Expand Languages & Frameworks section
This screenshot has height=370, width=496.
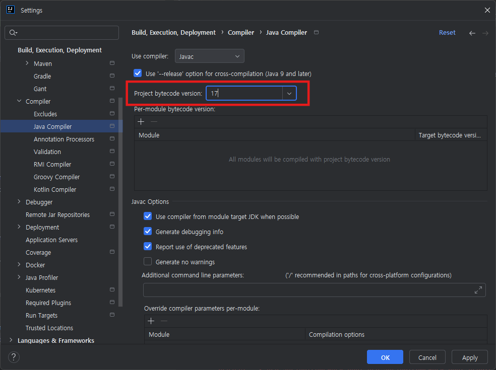11,340
